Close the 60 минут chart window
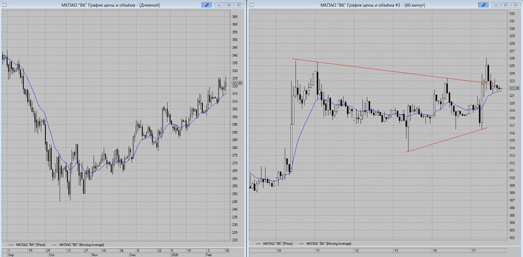 pyautogui.click(x=516, y=5)
